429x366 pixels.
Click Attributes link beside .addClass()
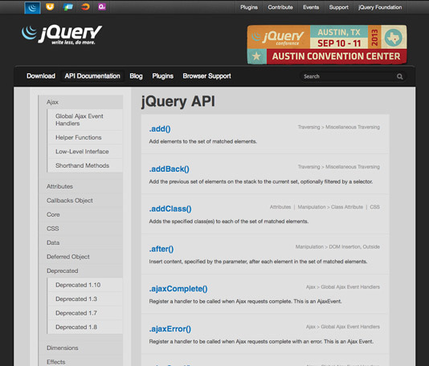[x=280, y=207]
